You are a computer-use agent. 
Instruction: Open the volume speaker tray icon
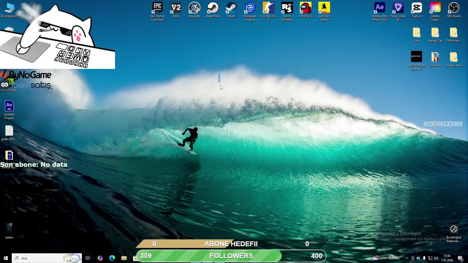436,258
